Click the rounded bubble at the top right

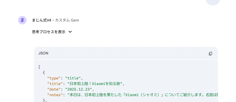click(x=213, y=2)
